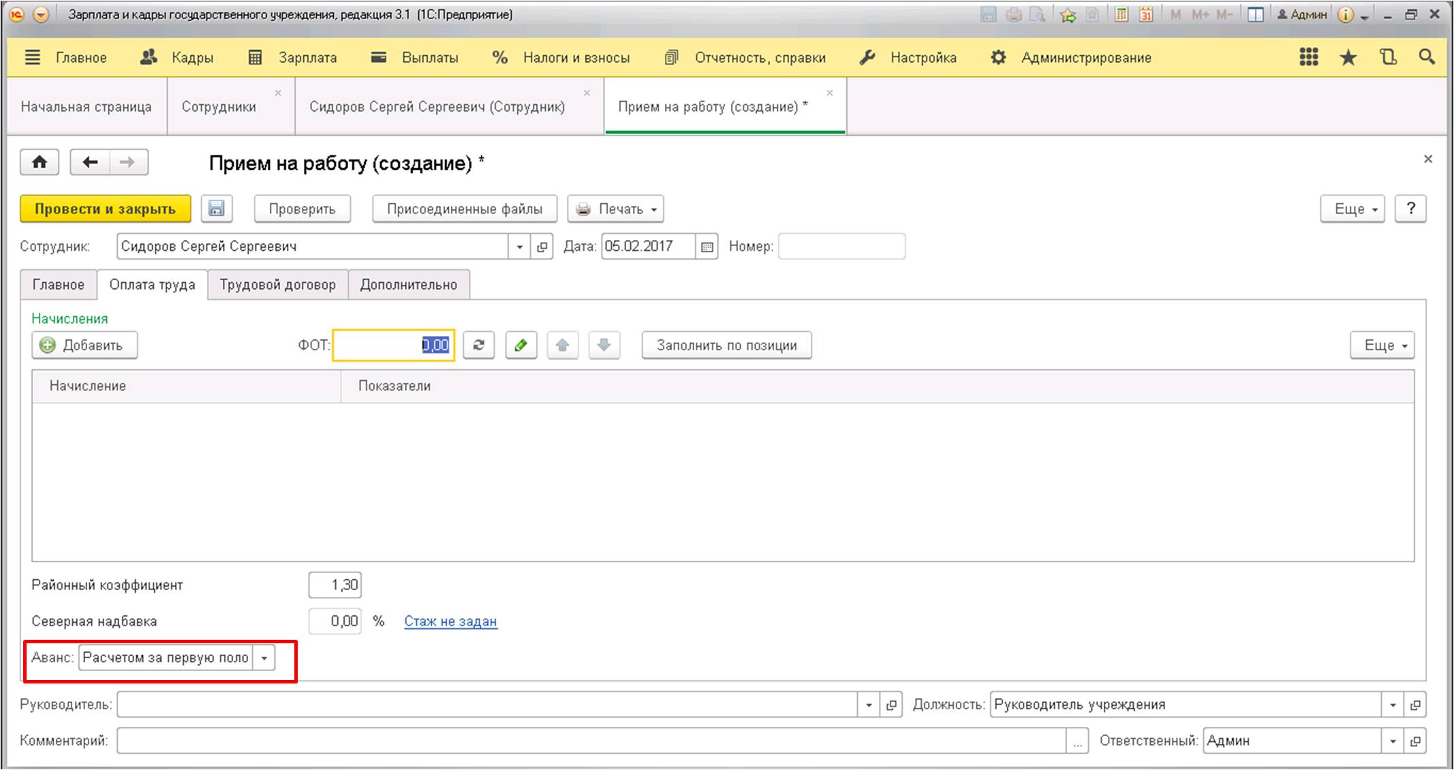Click the Номер input field
Image resolution: width=1454 pixels, height=770 pixels.
coord(841,247)
